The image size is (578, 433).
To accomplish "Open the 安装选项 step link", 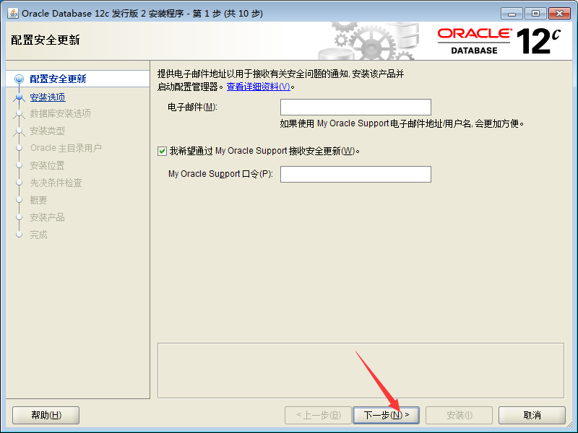I will tap(48, 97).
